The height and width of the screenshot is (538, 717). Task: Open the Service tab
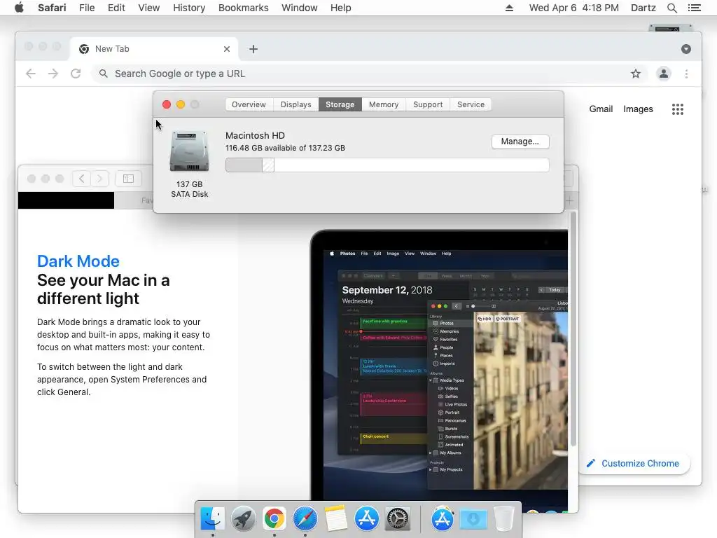tap(471, 104)
